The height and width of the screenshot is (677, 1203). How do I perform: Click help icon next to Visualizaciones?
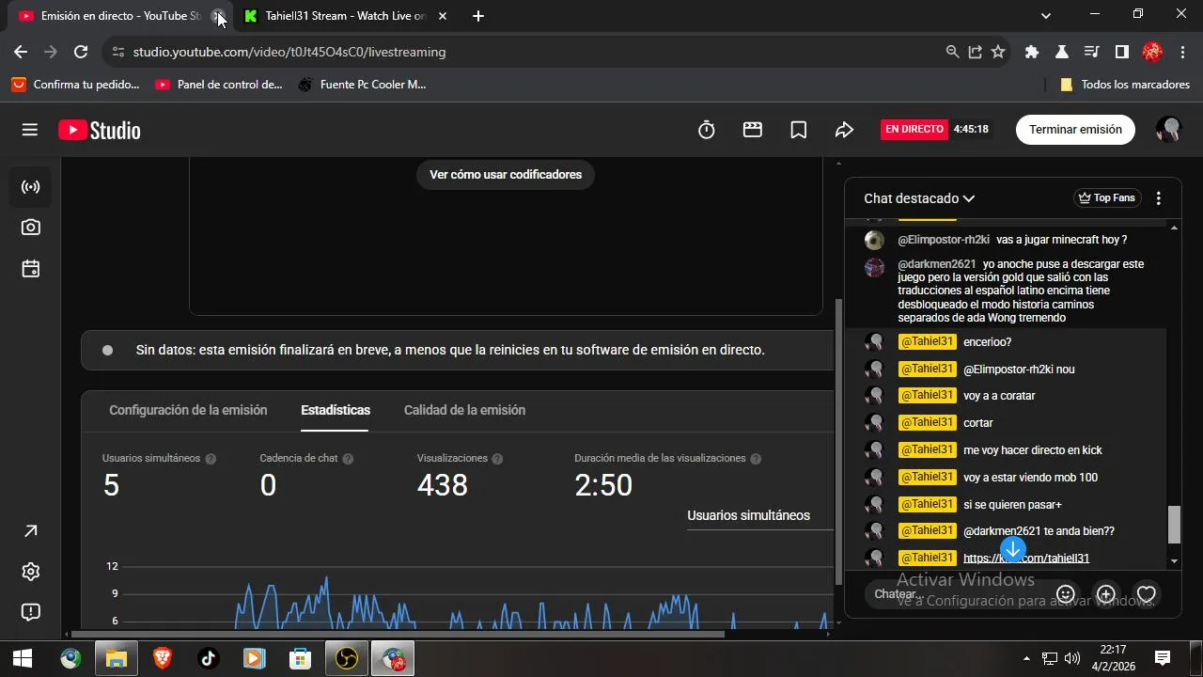[497, 459]
